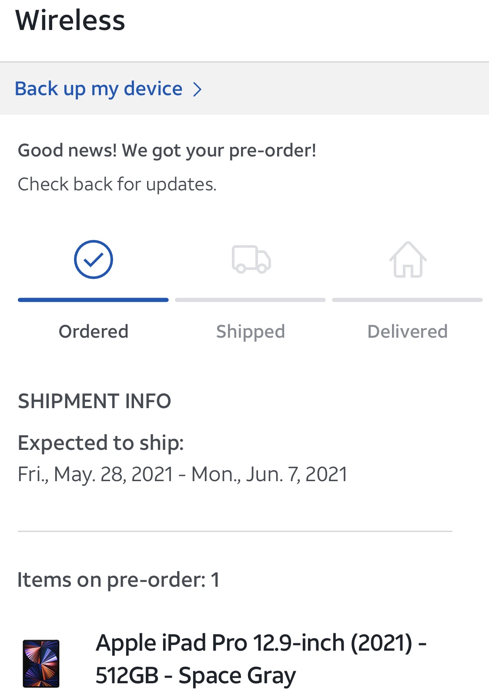Click the Check back for updates text
489x695 pixels.
tap(117, 184)
